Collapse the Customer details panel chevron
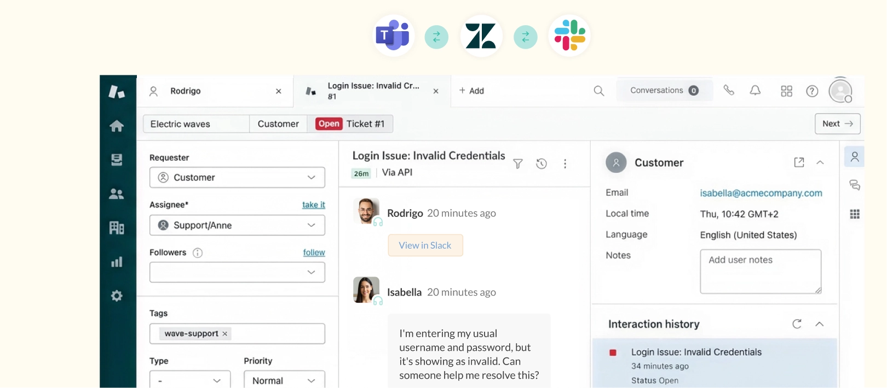 coord(820,162)
